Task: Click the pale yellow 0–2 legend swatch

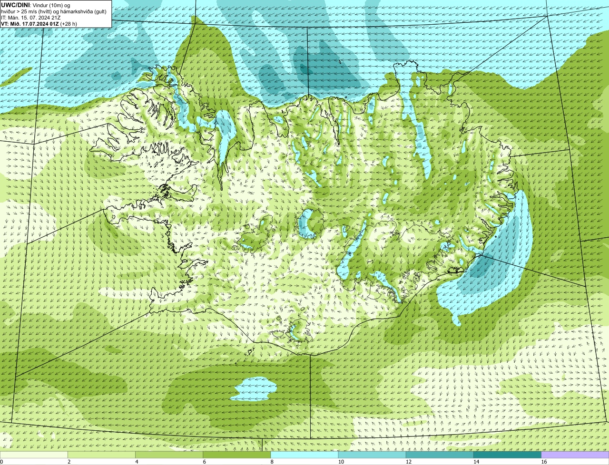Action: coord(34,455)
